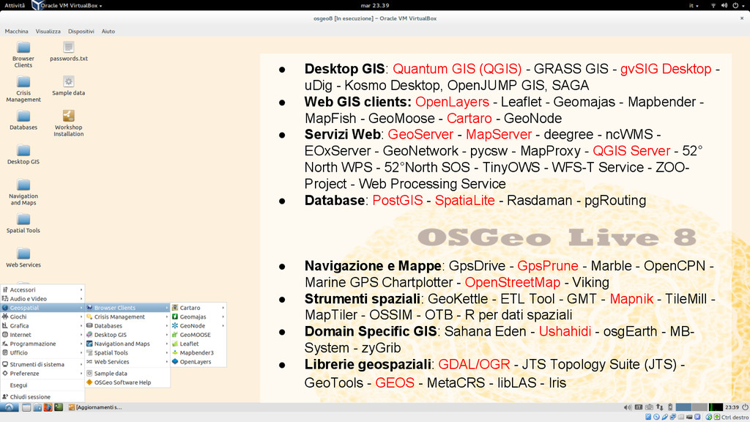Expand the Spatial Tools submenu entry
Screen dimensions: 750x422
coord(127,352)
